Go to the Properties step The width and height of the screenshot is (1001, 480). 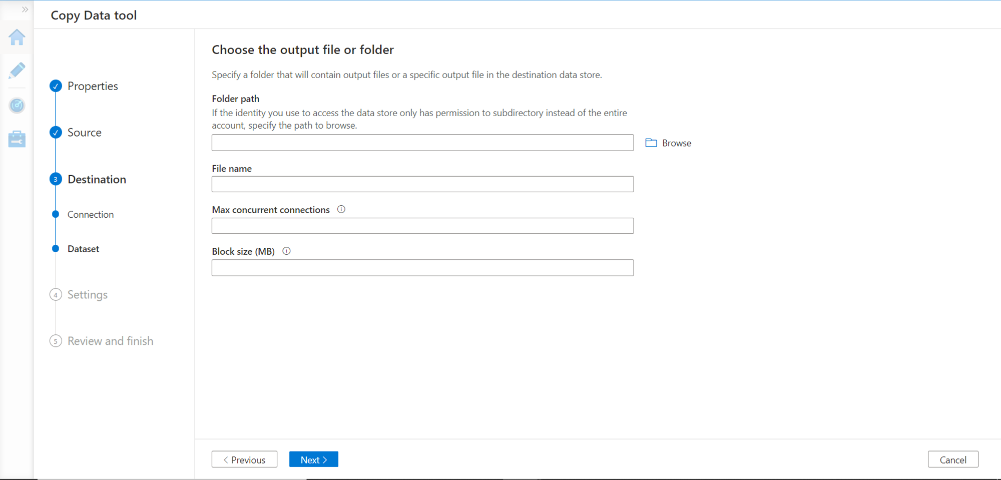pyautogui.click(x=93, y=86)
